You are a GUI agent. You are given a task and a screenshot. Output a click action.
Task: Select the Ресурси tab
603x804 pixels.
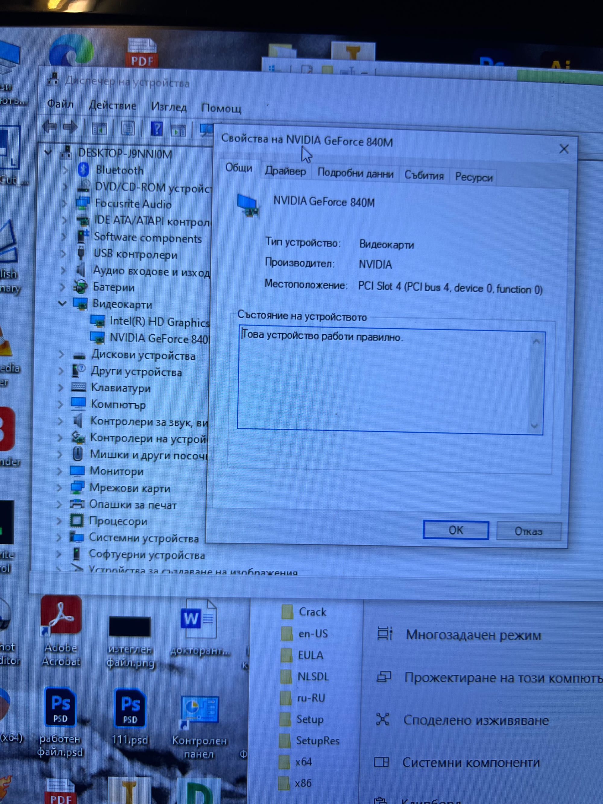473,177
